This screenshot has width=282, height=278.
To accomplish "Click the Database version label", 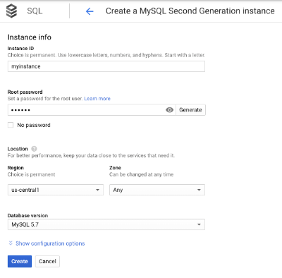I will pos(27,215).
